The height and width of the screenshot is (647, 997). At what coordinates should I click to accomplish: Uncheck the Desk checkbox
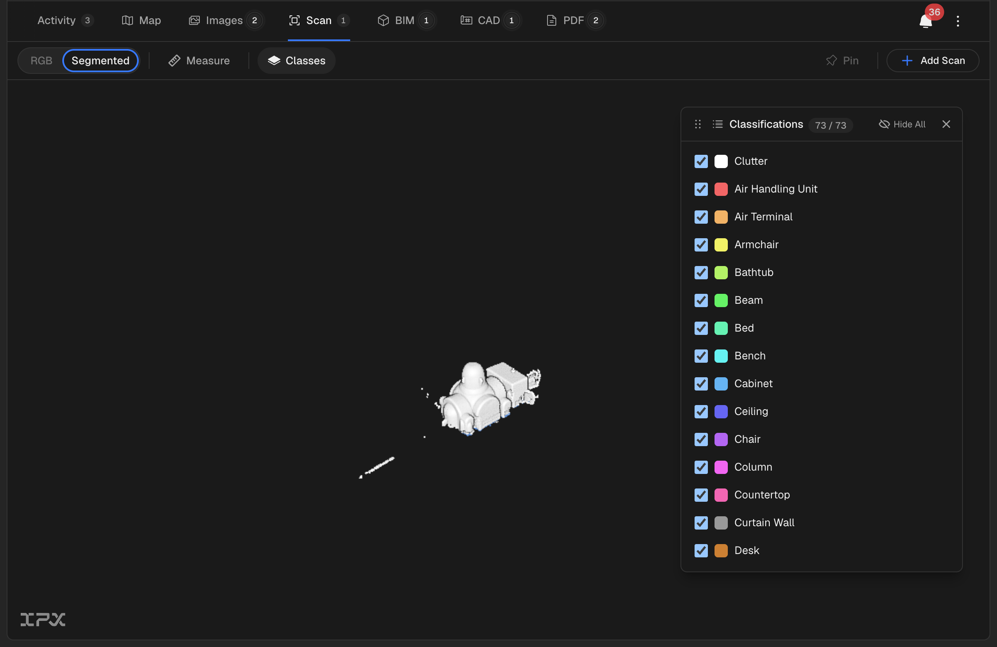701,551
